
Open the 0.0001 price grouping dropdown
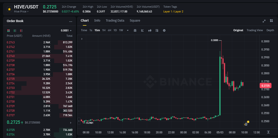tap(66, 30)
